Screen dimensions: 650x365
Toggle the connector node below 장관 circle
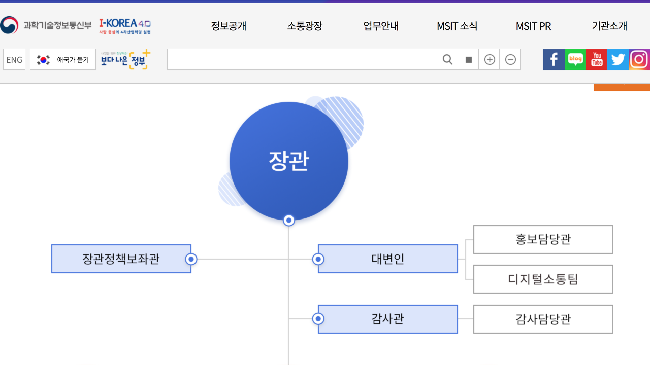[288, 220]
